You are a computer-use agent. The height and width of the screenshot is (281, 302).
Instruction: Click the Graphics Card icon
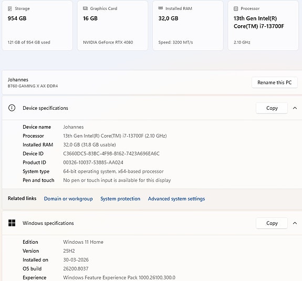(85, 8)
